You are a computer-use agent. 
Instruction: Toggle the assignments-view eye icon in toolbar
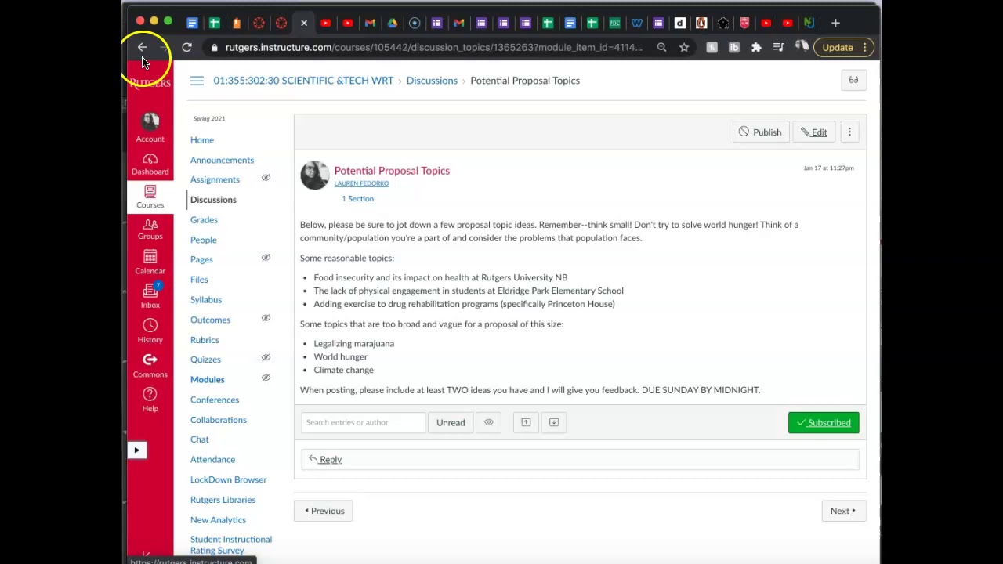pyautogui.click(x=488, y=422)
